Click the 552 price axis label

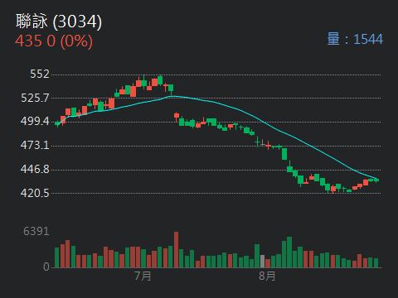(40, 74)
